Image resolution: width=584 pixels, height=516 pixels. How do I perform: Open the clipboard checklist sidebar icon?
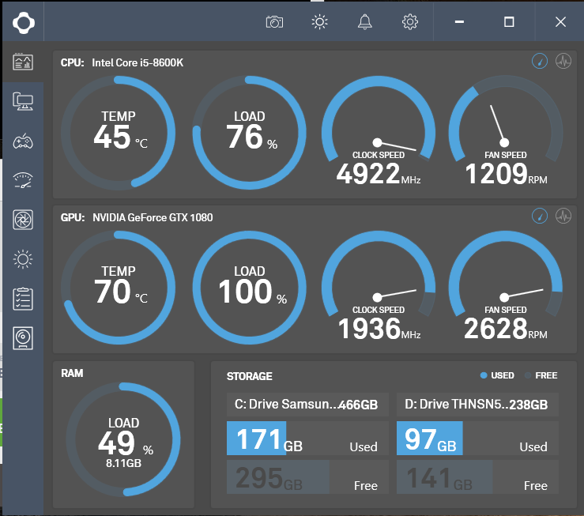pos(23,299)
